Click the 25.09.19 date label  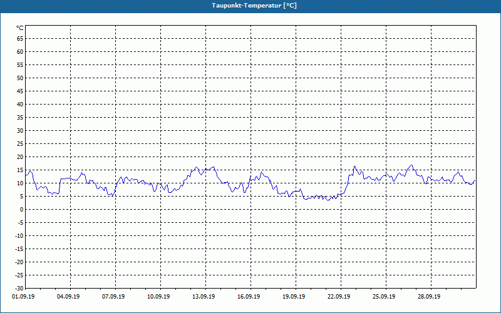pos(384,296)
